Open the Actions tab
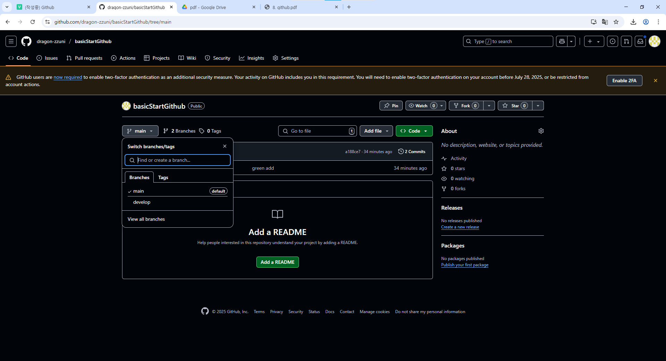The height and width of the screenshot is (361, 666). 123,58
